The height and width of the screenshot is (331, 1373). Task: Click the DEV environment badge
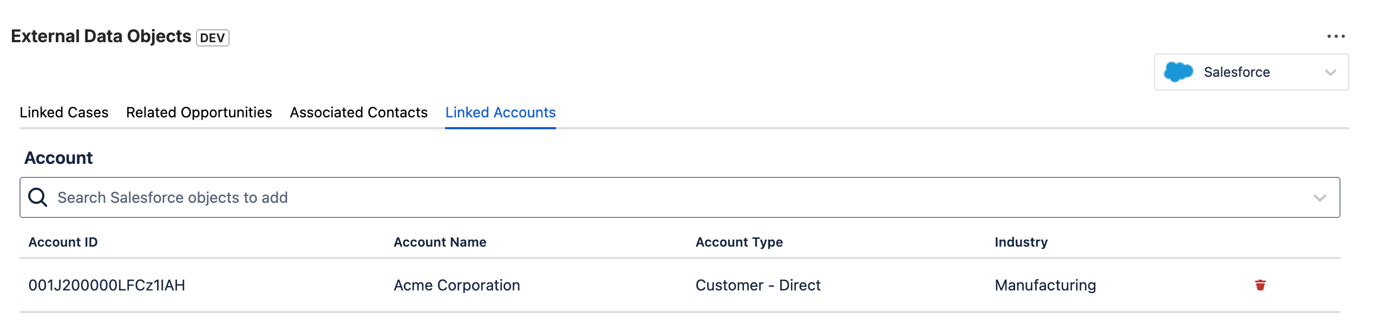[212, 38]
